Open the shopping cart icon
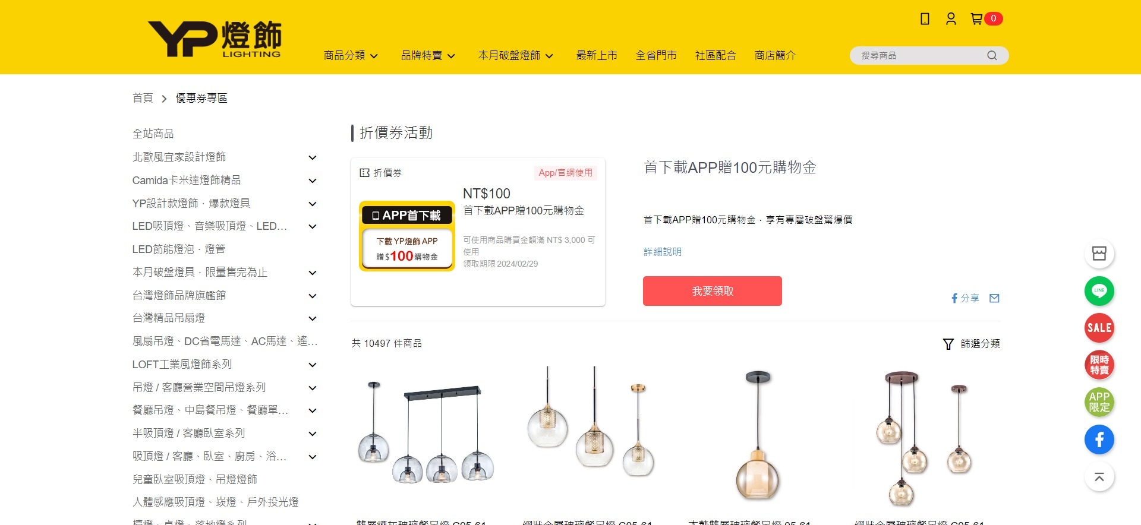 976,19
